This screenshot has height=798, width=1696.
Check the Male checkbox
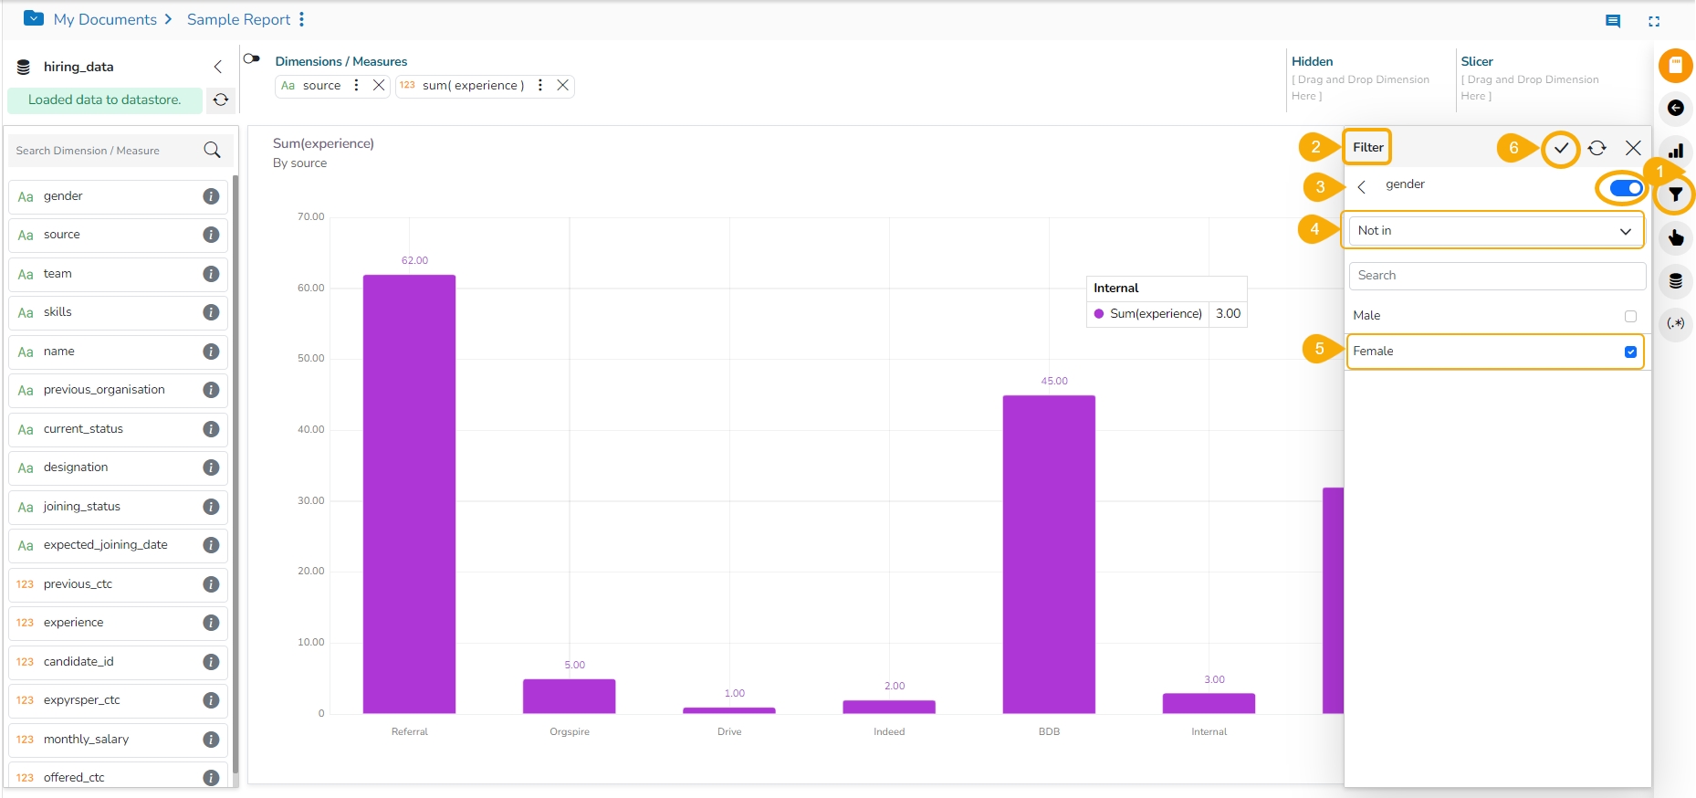(1630, 316)
